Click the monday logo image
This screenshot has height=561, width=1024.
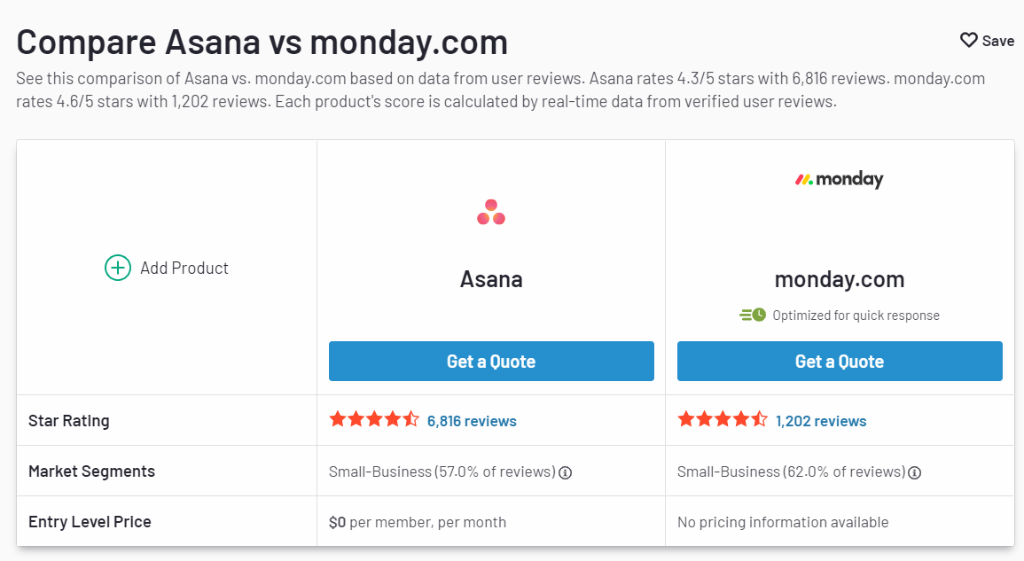coord(840,179)
